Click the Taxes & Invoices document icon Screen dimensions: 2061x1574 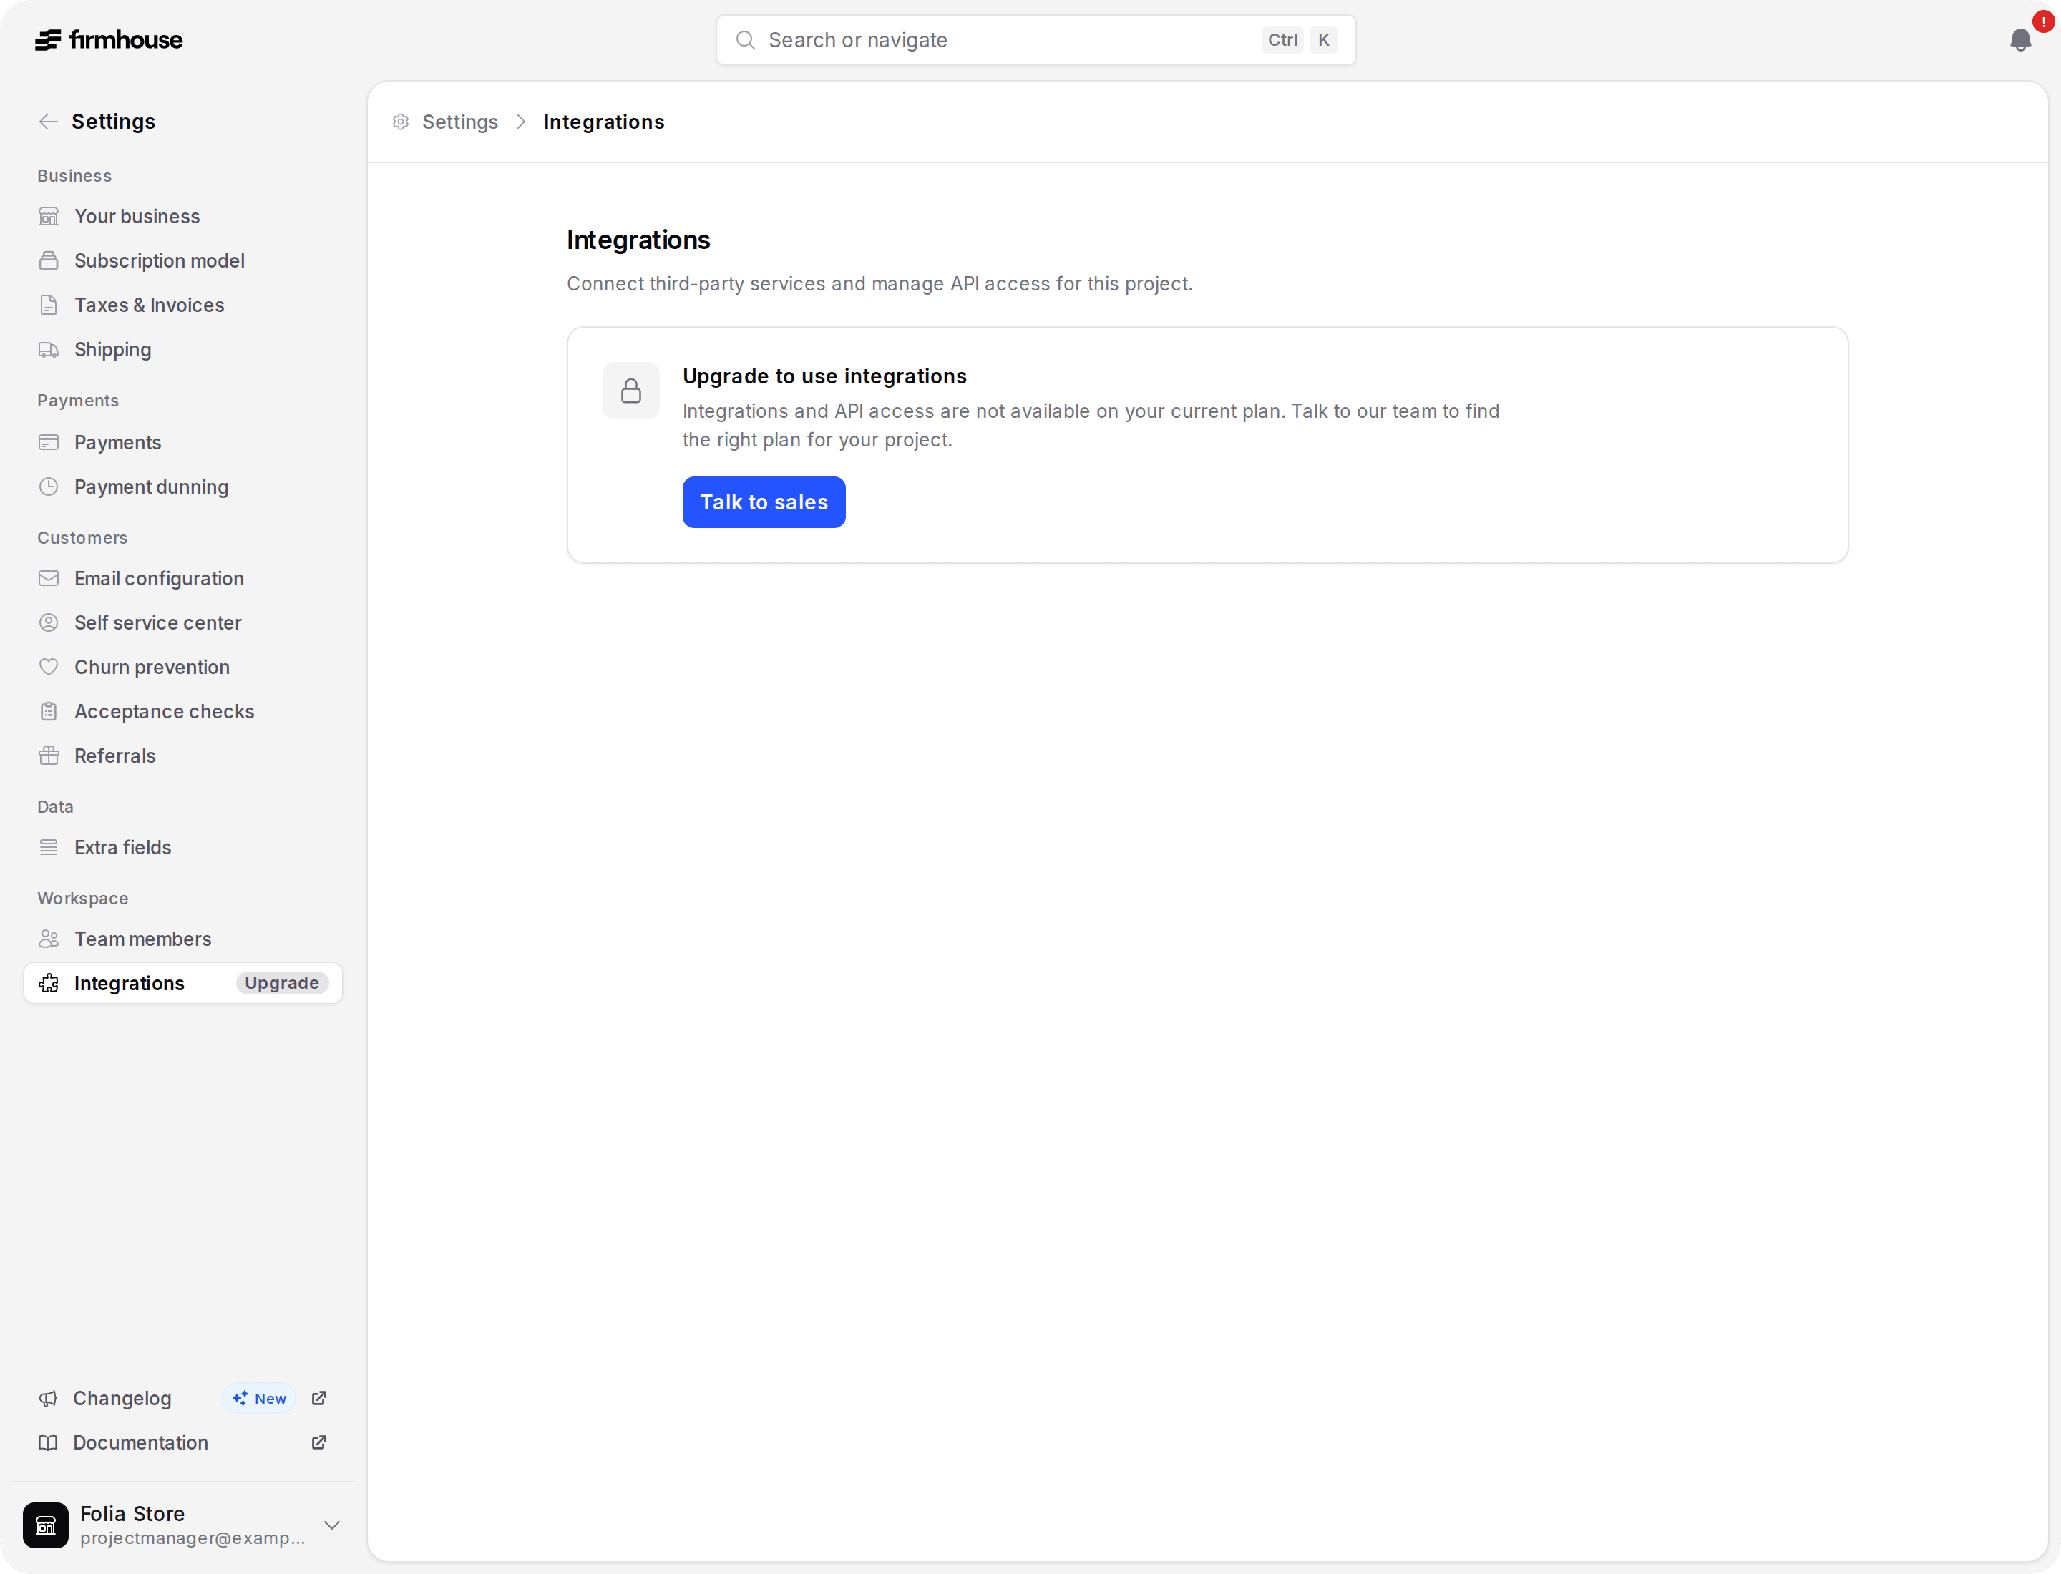click(49, 305)
